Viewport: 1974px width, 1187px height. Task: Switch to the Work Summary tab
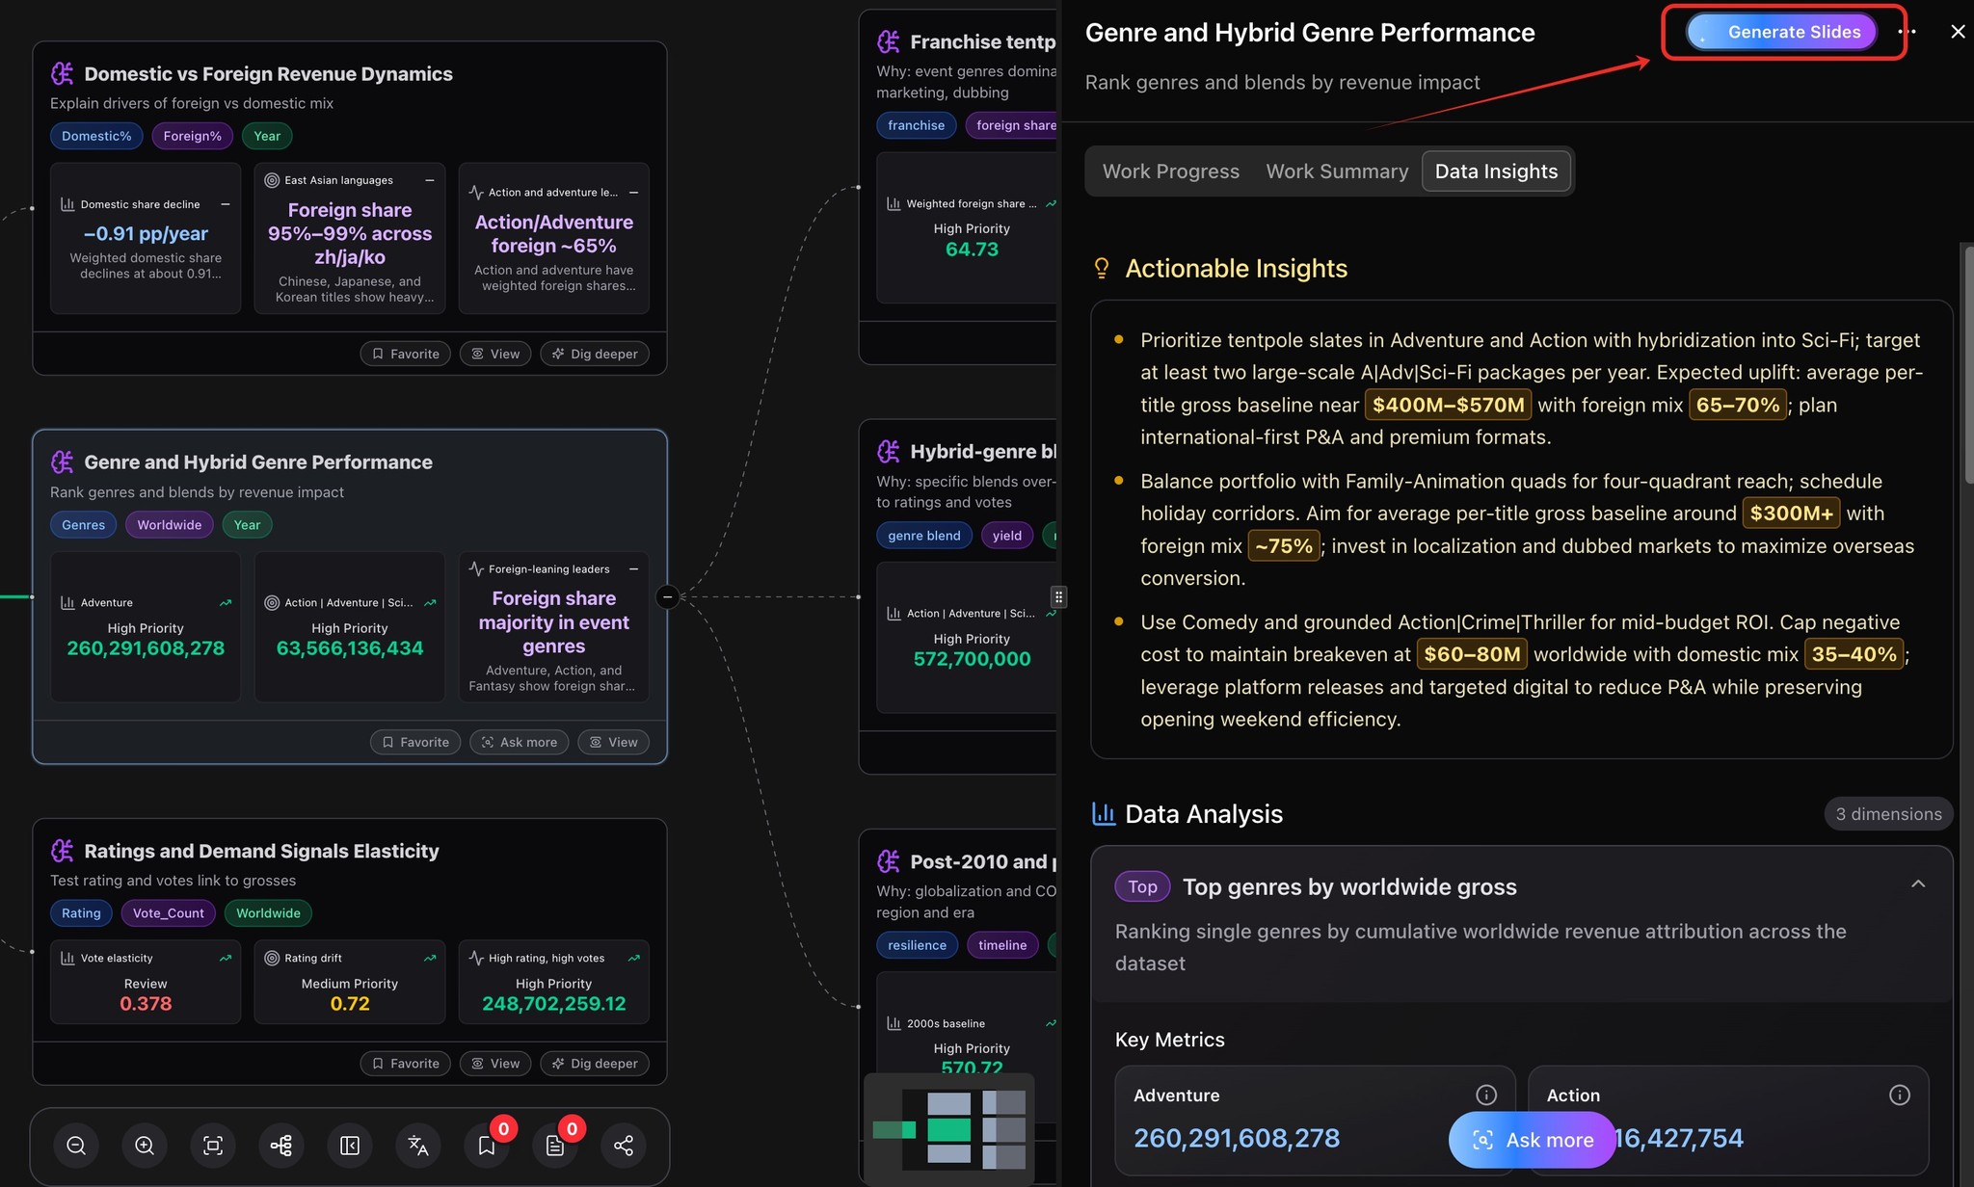pyautogui.click(x=1337, y=171)
